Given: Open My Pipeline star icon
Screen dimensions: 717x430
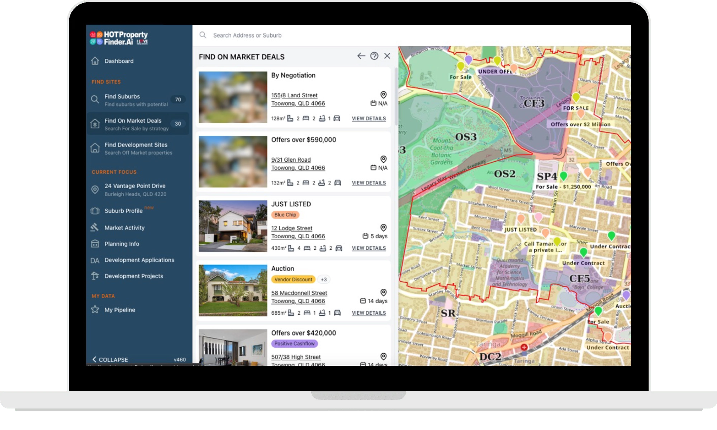Looking at the screenshot, I should click(95, 310).
